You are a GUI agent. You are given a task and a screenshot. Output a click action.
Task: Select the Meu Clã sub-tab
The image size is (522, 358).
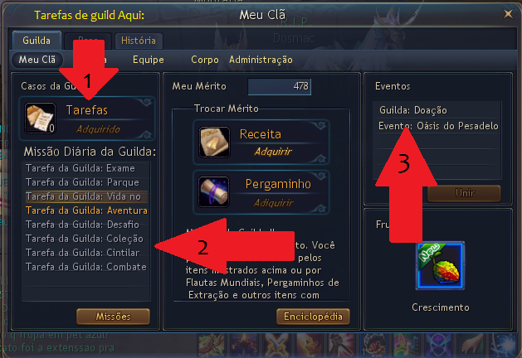(37, 60)
